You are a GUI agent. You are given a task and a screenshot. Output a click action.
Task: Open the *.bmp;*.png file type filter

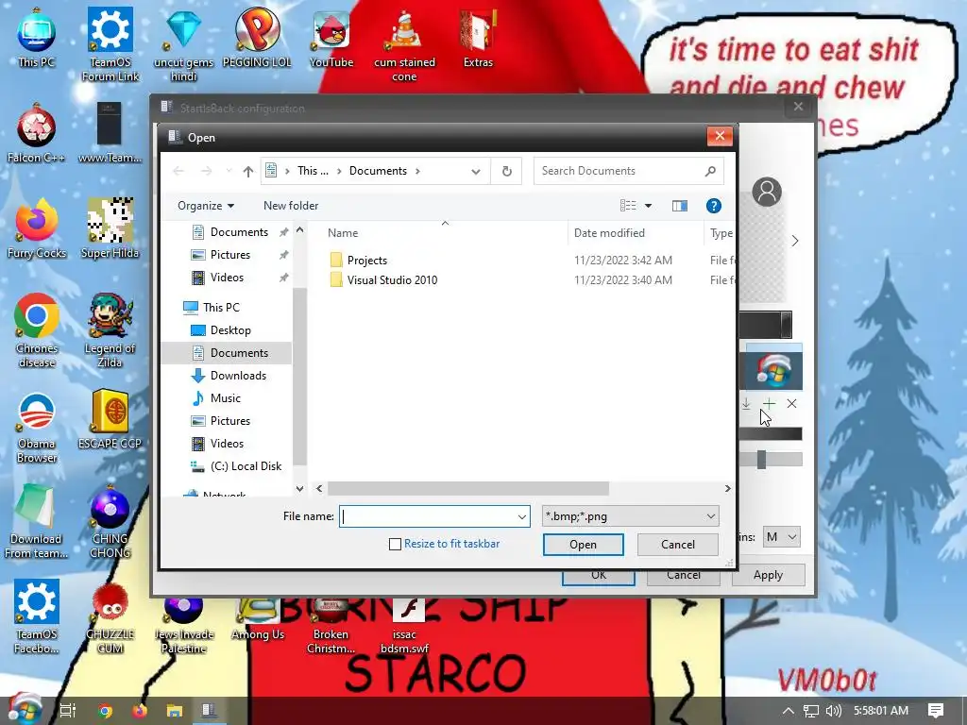630,516
